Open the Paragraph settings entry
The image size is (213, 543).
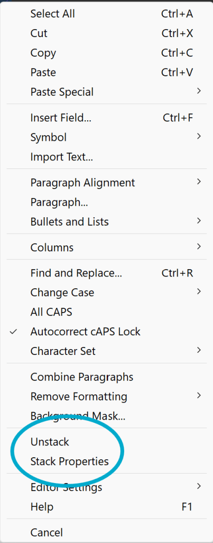tap(107, 202)
